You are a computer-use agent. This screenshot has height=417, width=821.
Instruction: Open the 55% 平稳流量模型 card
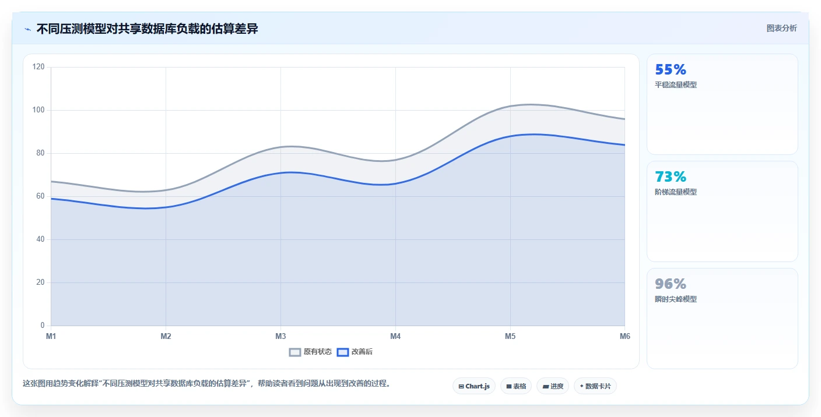pos(722,104)
